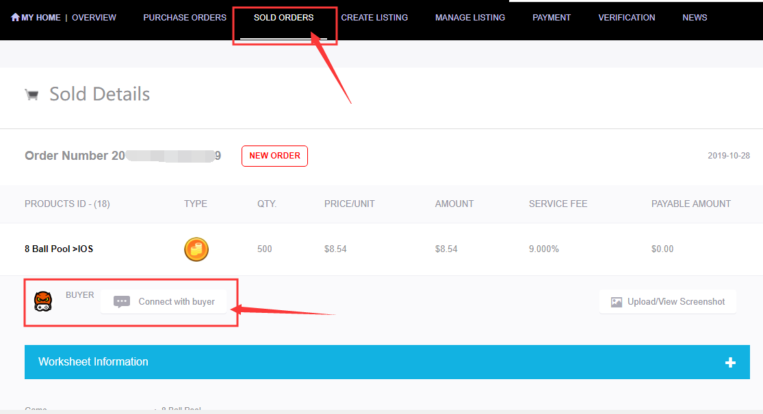
Task: Go to PURCHASE ORDERS tab
Action: 185,18
